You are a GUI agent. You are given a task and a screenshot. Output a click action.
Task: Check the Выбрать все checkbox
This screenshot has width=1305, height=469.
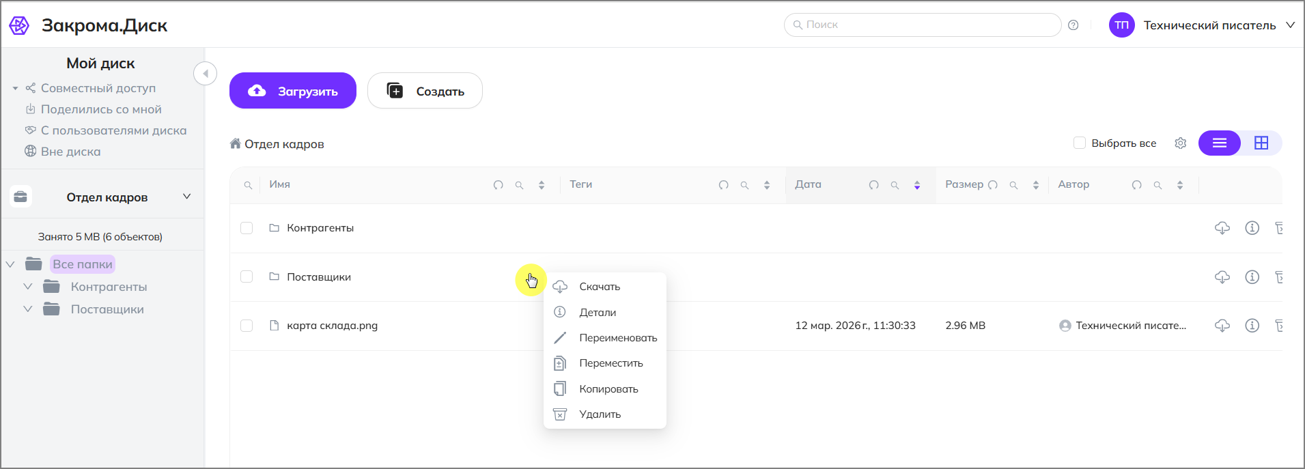point(1080,143)
